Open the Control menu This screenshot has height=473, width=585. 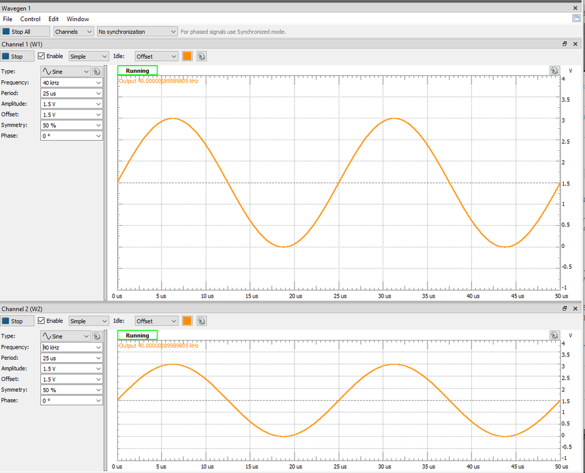coord(30,19)
